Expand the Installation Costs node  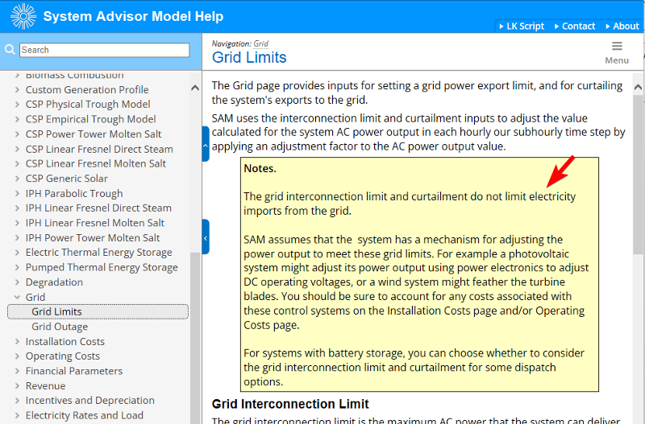pos(18,342)
